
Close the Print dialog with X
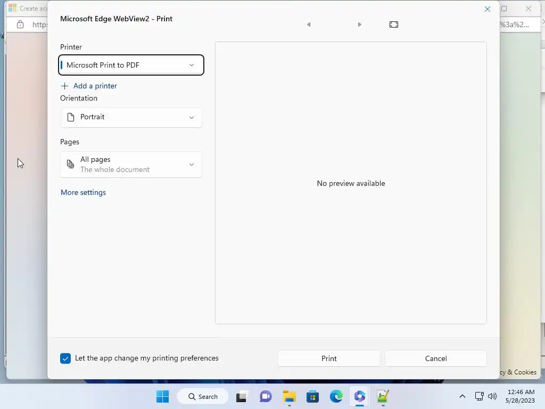(488, 9)
